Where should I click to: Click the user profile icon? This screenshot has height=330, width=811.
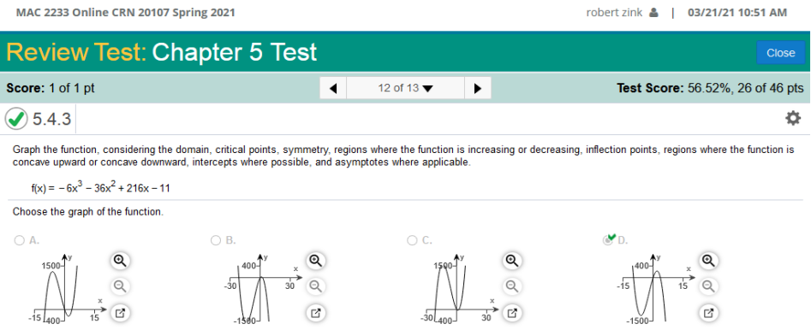click(653, 12)
